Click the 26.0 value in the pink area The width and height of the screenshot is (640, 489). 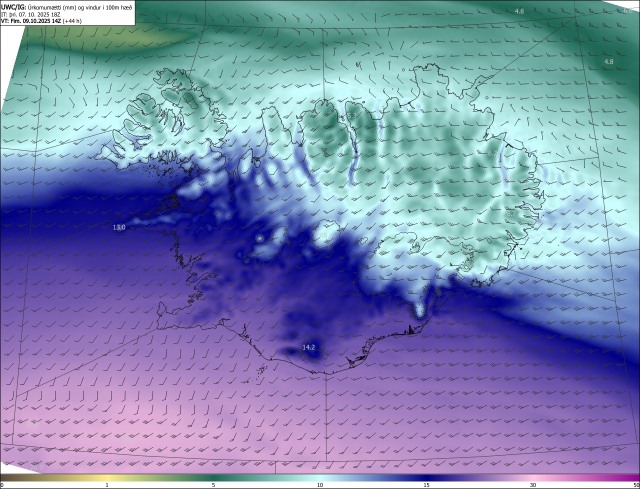(x=36, y=467)
